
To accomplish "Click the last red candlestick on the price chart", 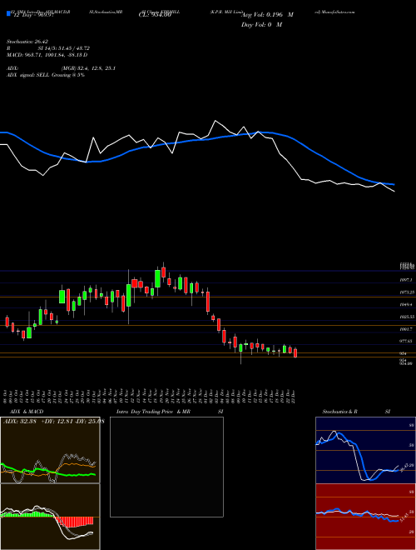I will pos(295,352).
